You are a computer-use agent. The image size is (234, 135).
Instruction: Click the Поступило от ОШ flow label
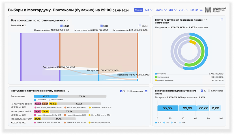(103, 71)
